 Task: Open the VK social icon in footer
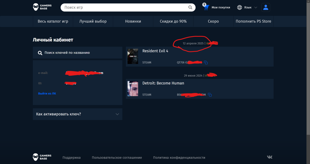269,157
